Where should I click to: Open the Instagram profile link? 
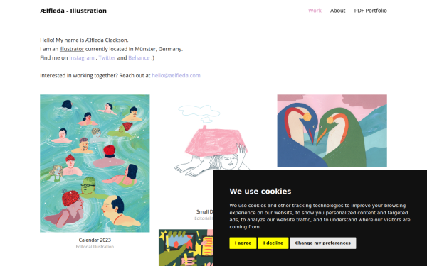(x=82, y=58)
